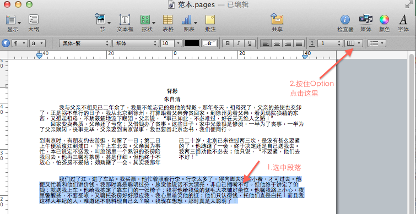The height and width of the screenshot is (214, 416).
Task: Open the 检查器 inspector
Action: pos(345,20)
